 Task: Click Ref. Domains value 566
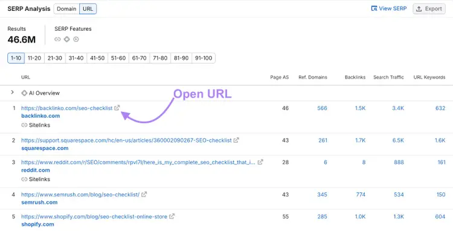coord(322,108)
